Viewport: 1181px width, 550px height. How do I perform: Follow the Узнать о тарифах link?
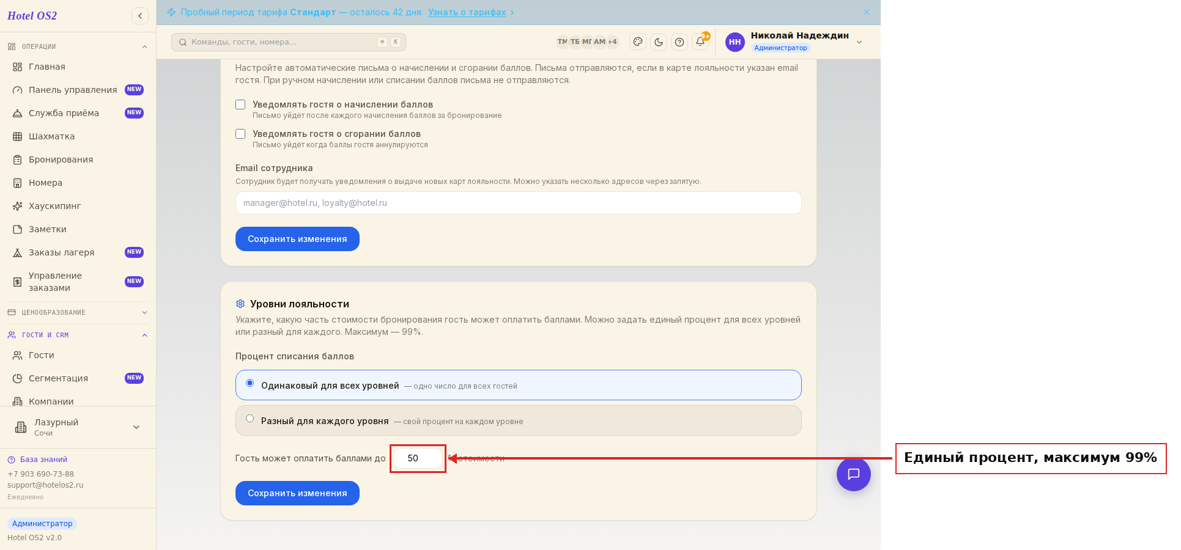pos(467,12)
